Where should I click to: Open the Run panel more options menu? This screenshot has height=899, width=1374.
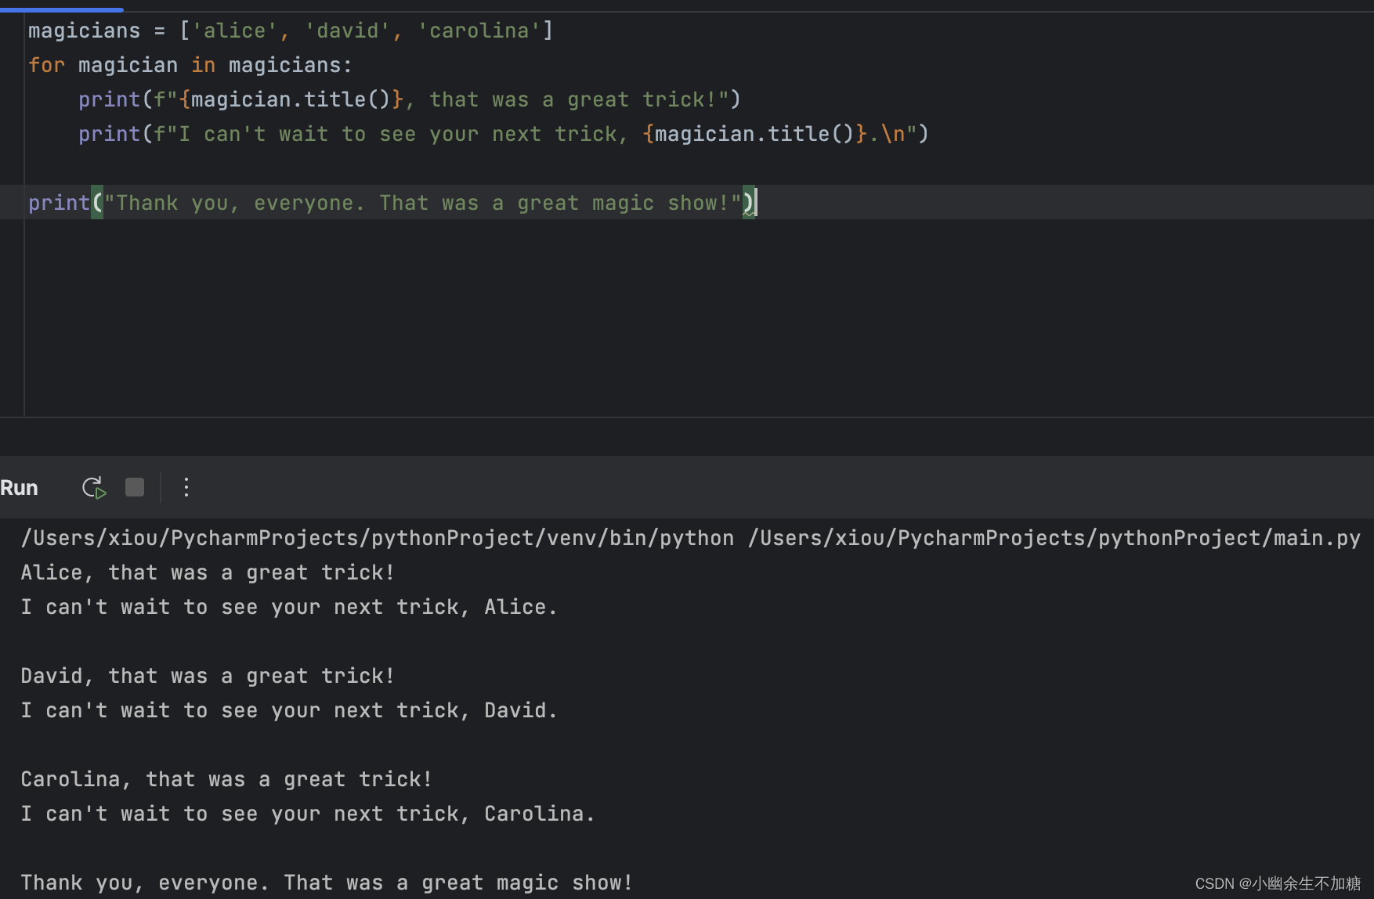pos(186,488)
